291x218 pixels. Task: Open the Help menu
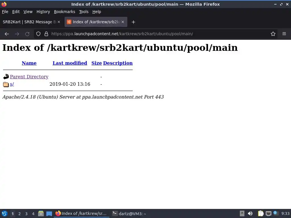(97, 12)
